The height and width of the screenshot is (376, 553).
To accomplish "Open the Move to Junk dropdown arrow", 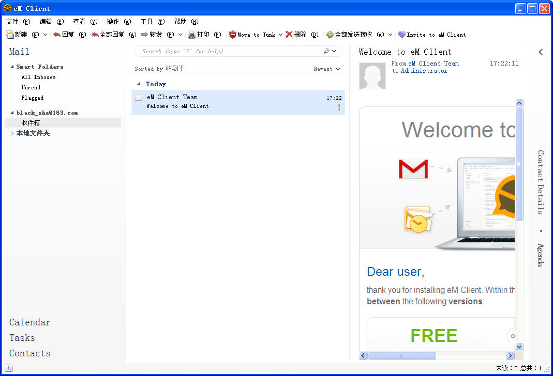I will (280, 35).
